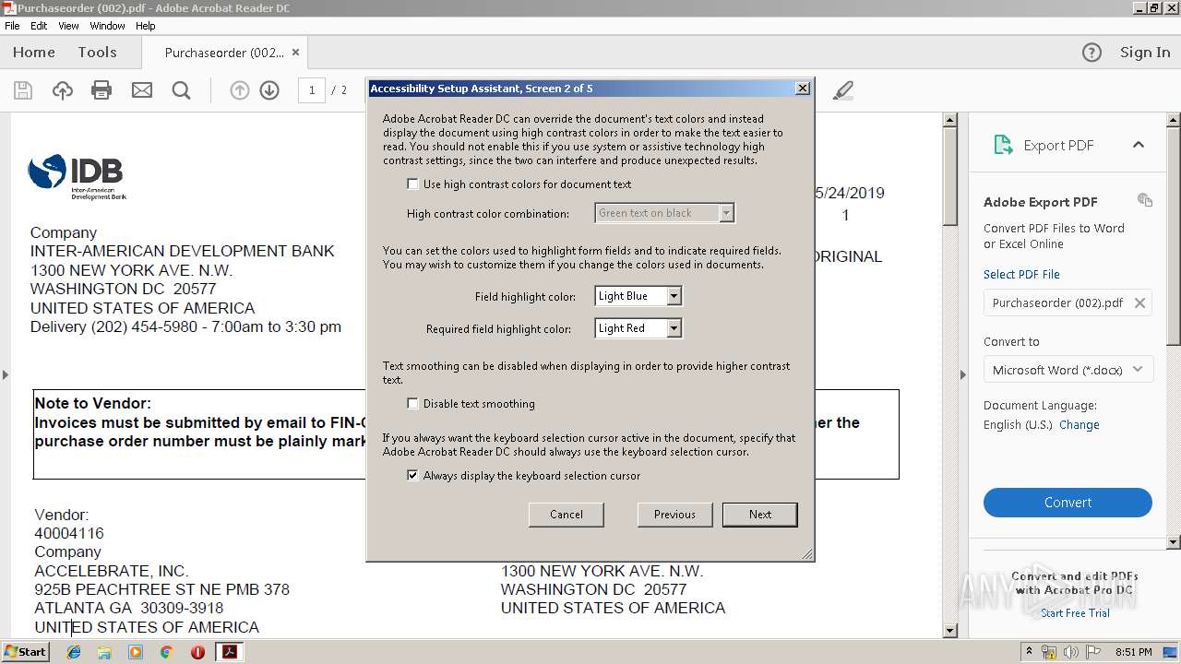The width and height of the screenshot is (1181, 664).
Task: Click the taskbar clock showing 8:51 PM
Action: click(x=1133, y=652)
